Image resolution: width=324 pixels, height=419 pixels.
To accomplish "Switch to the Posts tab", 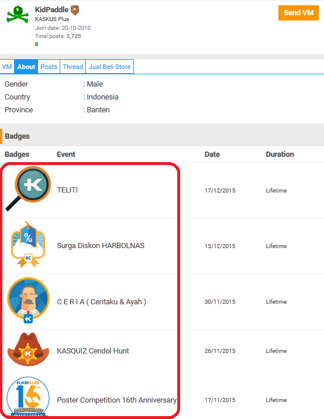I will tap(49, 67).
